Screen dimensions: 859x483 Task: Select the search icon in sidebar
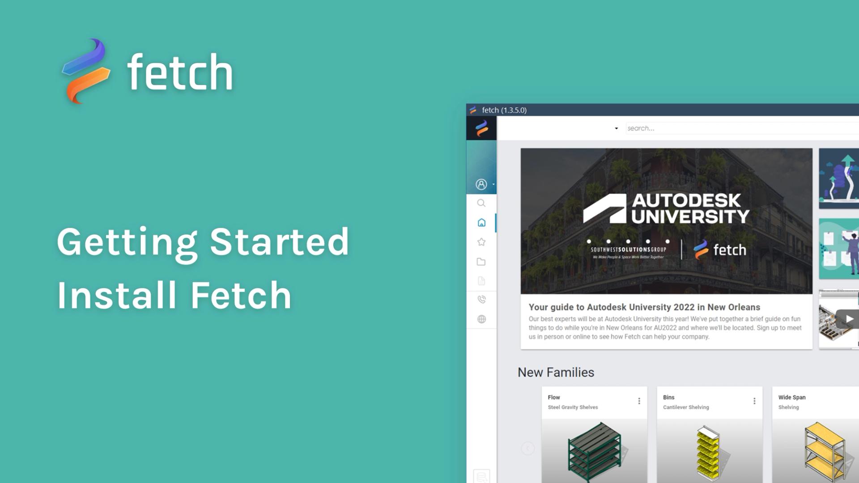pyautogui.click(x=481, y=203)
